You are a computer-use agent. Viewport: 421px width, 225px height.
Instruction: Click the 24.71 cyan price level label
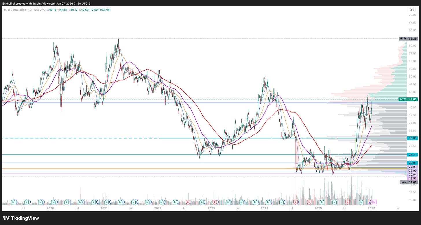(x=412, y=155)
